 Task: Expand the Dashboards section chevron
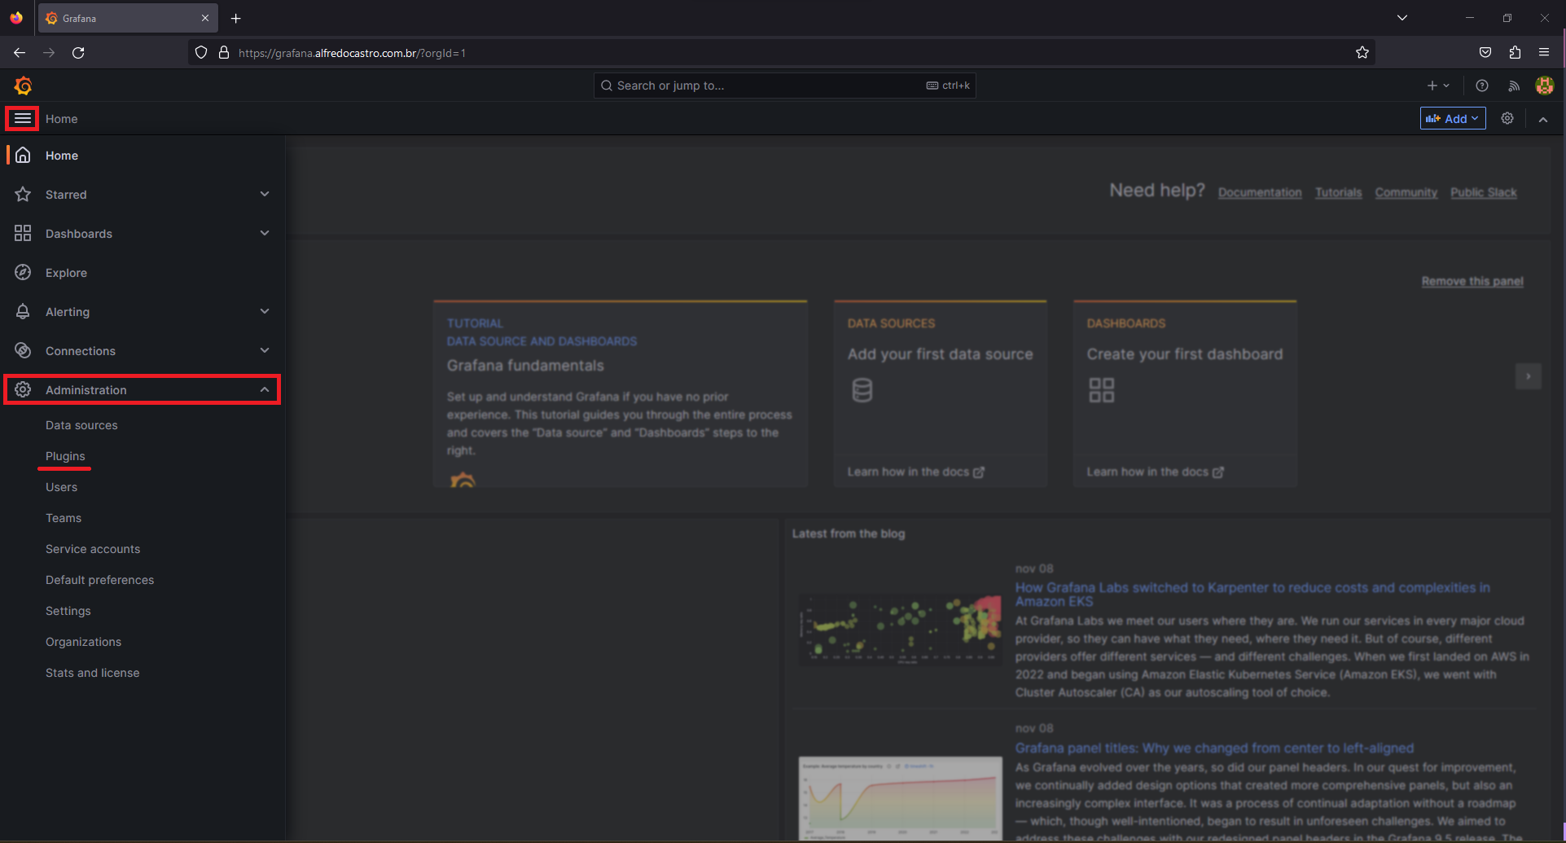265,233
